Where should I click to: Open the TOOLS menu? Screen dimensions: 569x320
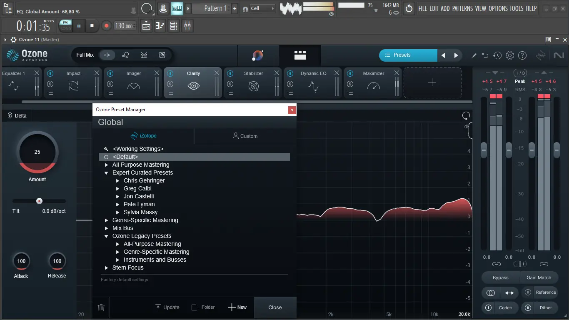click(x=517, y=8)
